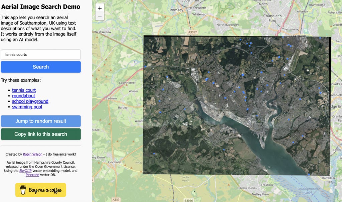Click the A3057 road shield
Screen dimensions: 342x202
[192, 32]
